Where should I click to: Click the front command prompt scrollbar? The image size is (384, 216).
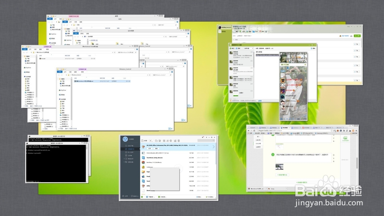pos(87,163)
